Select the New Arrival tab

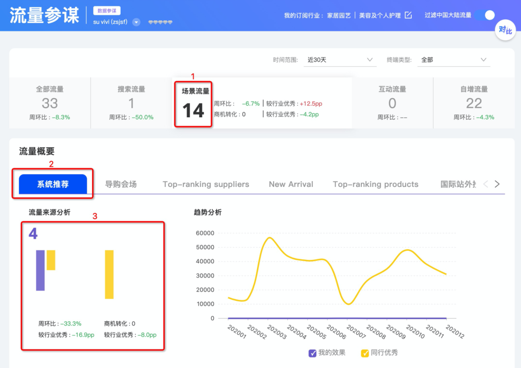[x=291, y=184]
